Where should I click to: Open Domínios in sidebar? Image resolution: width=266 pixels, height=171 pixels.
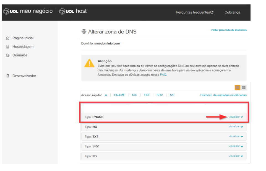[x=20, y=55]
